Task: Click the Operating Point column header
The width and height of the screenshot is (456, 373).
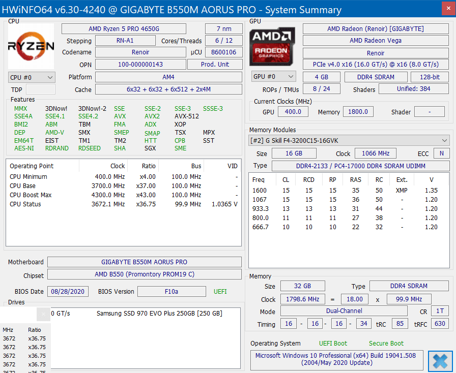Action: click(x=43, y=166)
